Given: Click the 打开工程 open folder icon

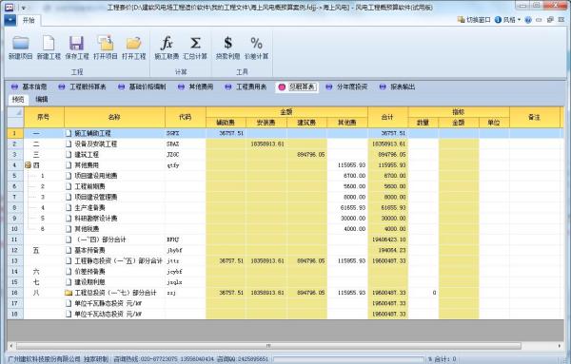Looking at the screenshot, I should click(133, 43).
